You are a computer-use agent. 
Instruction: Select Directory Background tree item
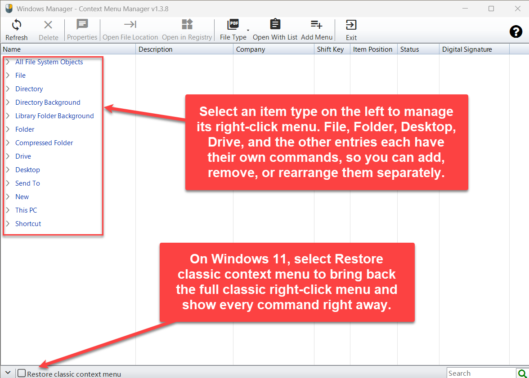pos(48,102)
